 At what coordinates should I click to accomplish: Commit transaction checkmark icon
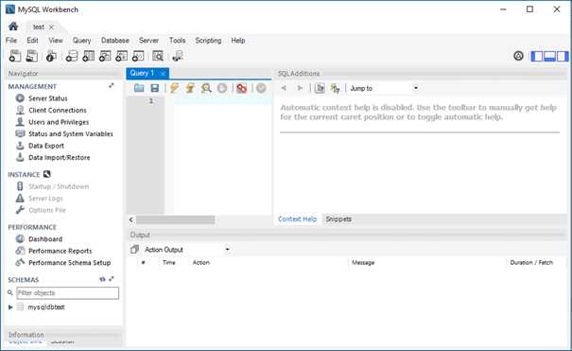click(261, 88)
